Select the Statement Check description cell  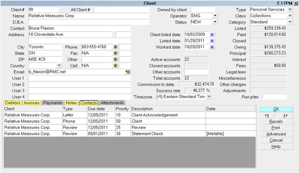[x=168, y=134]
